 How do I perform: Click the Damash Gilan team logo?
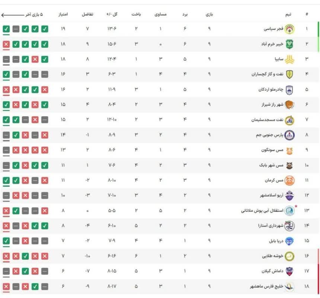coord(289,271)
